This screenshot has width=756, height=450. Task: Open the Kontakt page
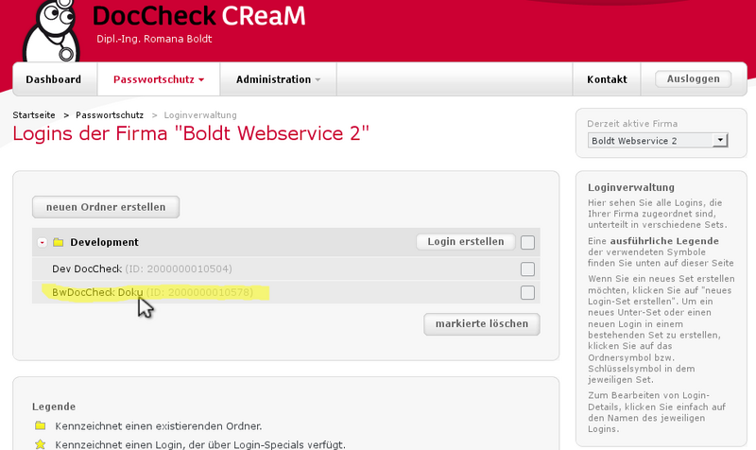pyautogui.click(x=607, y=79)
